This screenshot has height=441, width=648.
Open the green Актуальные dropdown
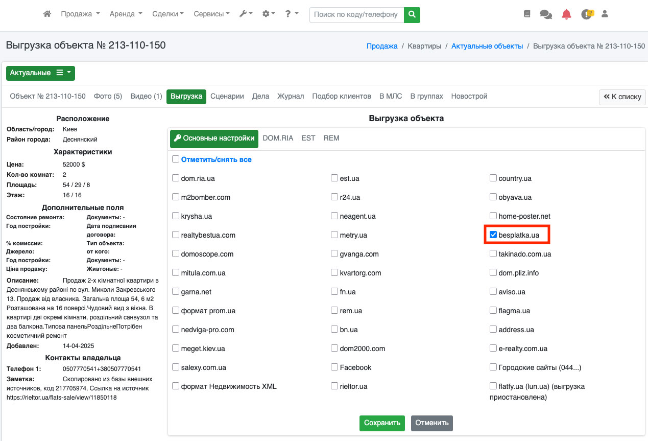coord(40,73)
